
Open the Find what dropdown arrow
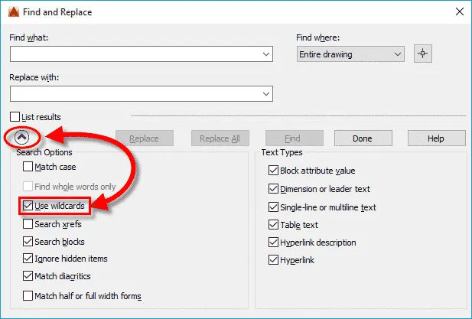265,54
